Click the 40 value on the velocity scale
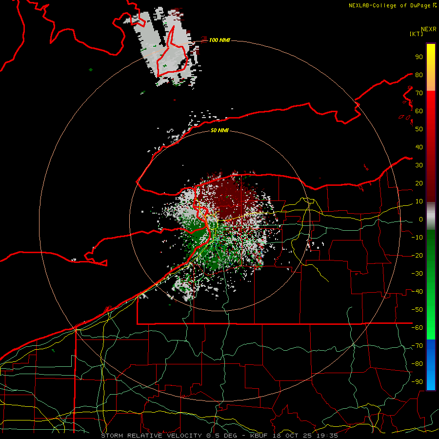 click(x=419, y=147)
